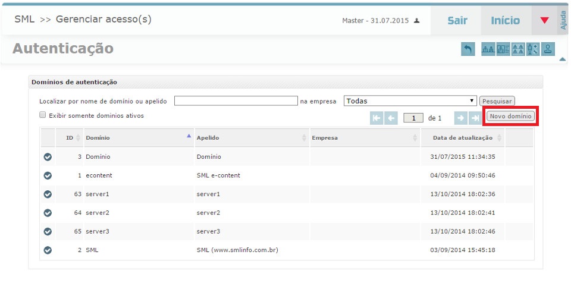The width and height of the screenshot is (571, 283).
Task: Click the Pesquisar button
Action: (x=497, y=101)
